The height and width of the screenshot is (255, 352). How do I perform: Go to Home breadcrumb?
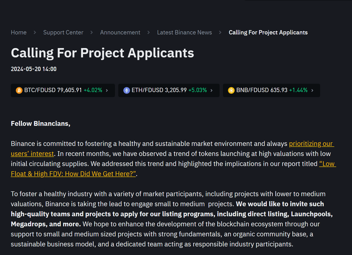click(19, 33)
